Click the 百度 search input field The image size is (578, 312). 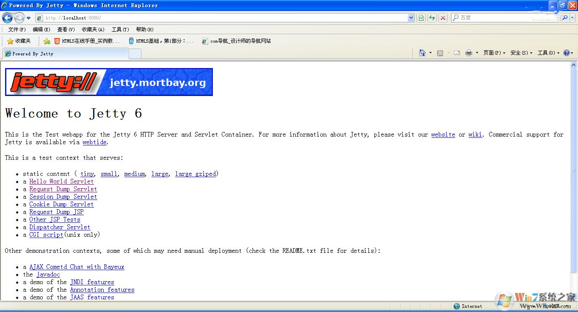506,18
